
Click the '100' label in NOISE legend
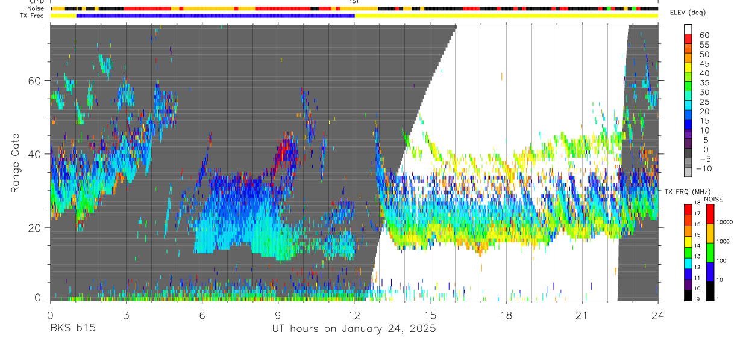(721, 260)
